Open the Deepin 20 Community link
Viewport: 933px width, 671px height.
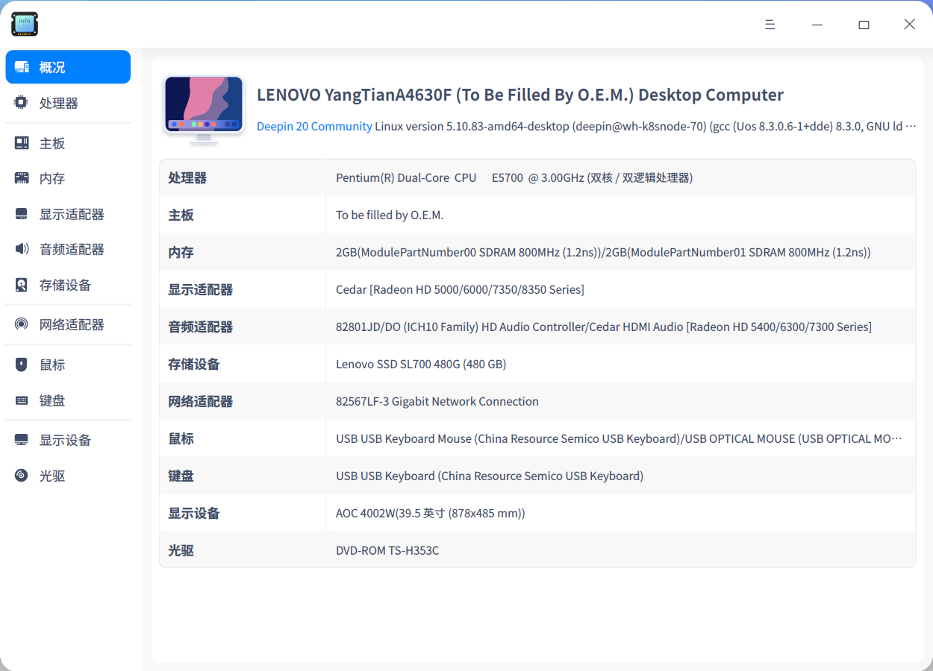(x=313, y=126)
